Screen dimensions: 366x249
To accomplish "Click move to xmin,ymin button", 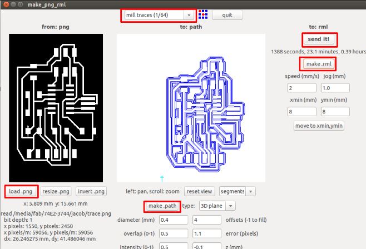I will [x=319, y=126].
